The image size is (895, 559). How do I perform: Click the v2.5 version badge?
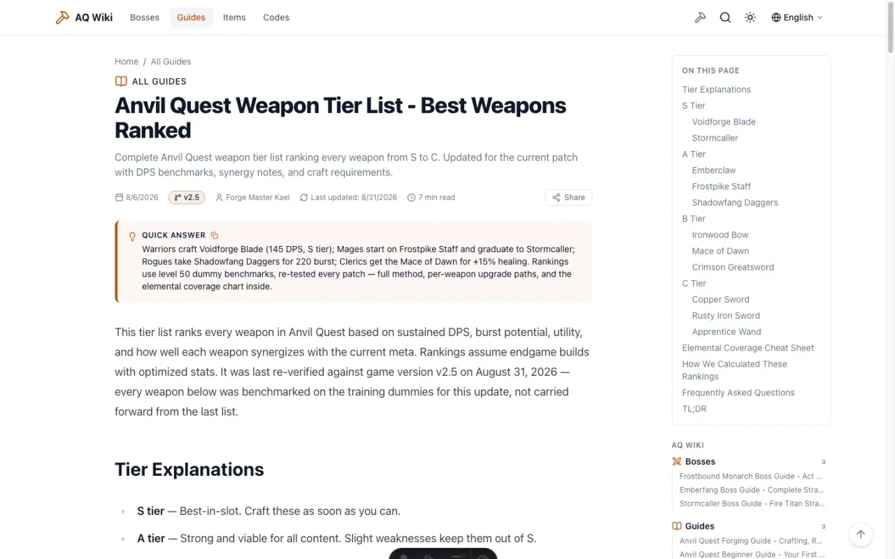point(187,198)
